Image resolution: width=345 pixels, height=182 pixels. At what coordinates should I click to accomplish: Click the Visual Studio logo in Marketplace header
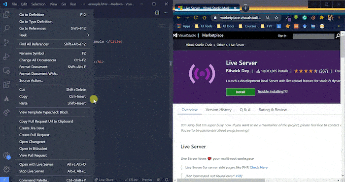pyautogui.click(x=185, y=35)
